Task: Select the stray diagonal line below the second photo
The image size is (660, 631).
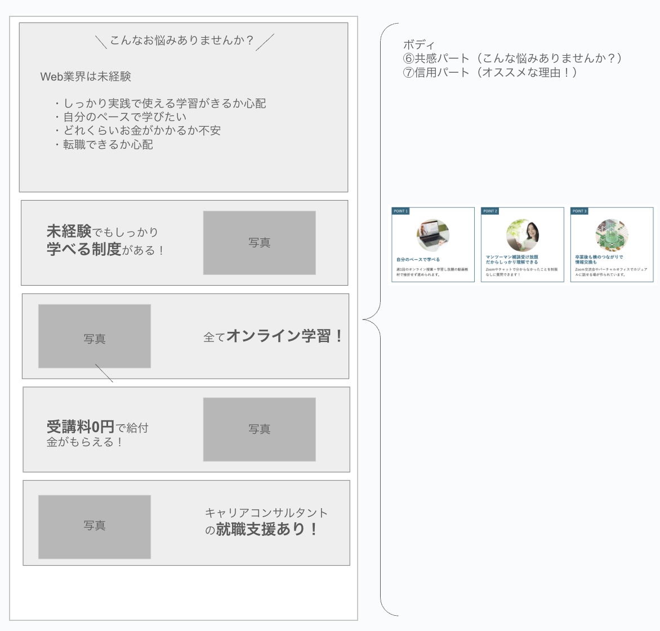Action: 104,373
